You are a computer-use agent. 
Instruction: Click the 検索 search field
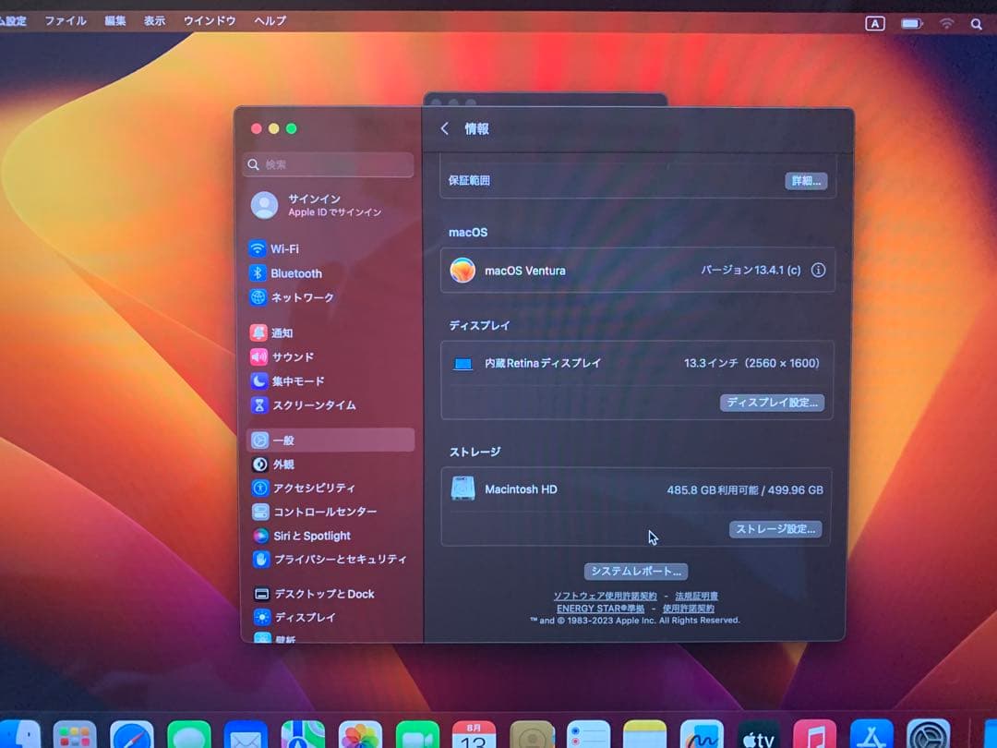(x=328, y=163)
